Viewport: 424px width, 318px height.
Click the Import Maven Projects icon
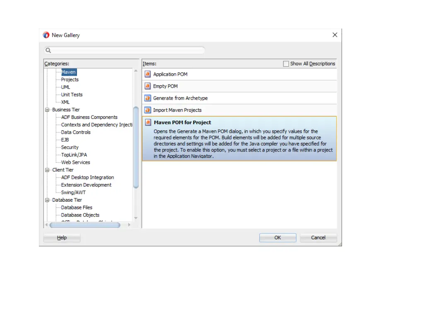click(x=147, y=110)
